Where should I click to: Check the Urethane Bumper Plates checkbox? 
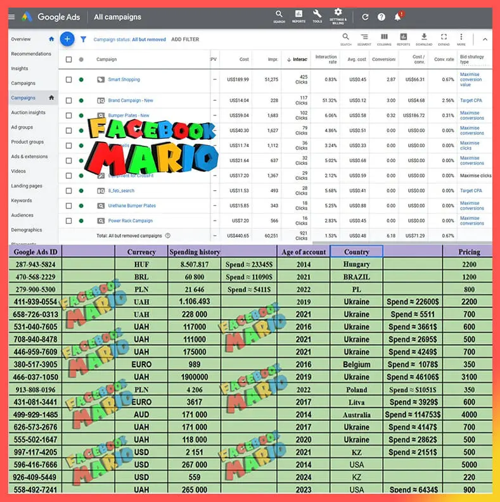68,205
